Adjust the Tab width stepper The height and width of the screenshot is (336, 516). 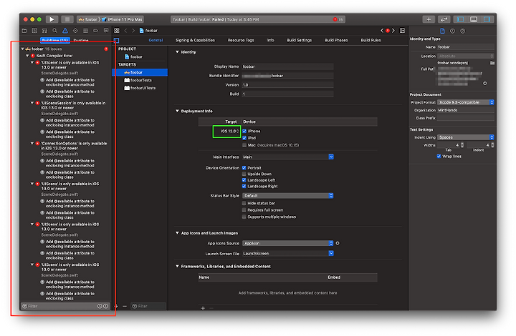pos(462,145)
